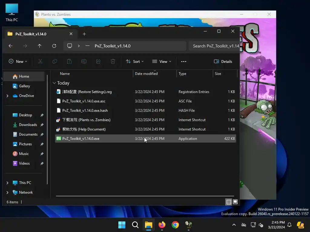Open the New dropdown menu
310x232 pixels.
[x=18, y=62]
